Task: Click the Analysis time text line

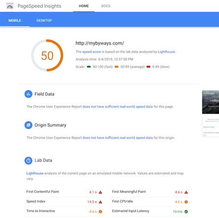Action: click(x=104, y=59)
